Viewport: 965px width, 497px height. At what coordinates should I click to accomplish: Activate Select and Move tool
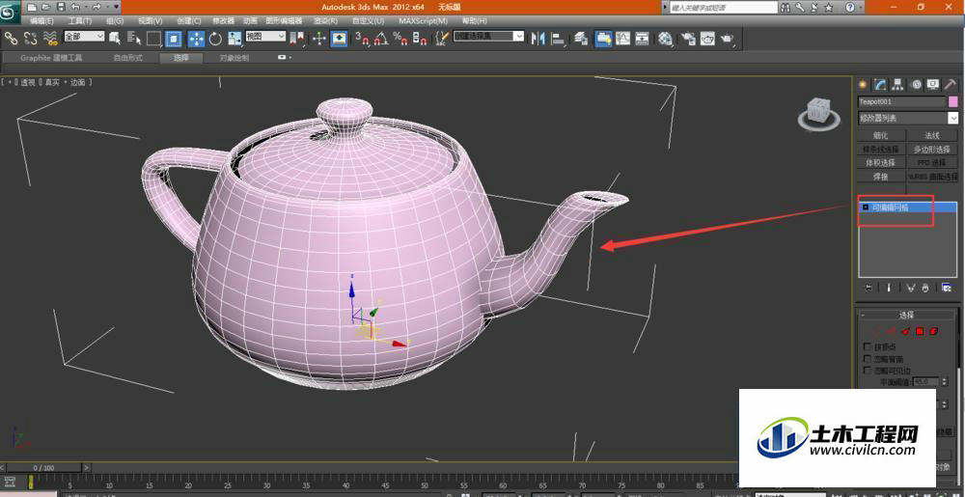(x=196, y=39)
